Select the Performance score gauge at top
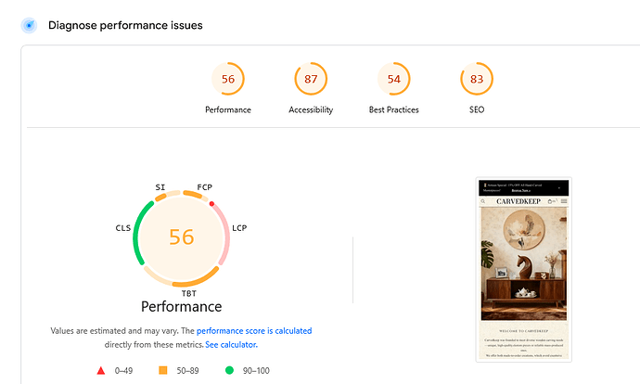640x384 pixels. pyautogui.click(x=228, y=80)
